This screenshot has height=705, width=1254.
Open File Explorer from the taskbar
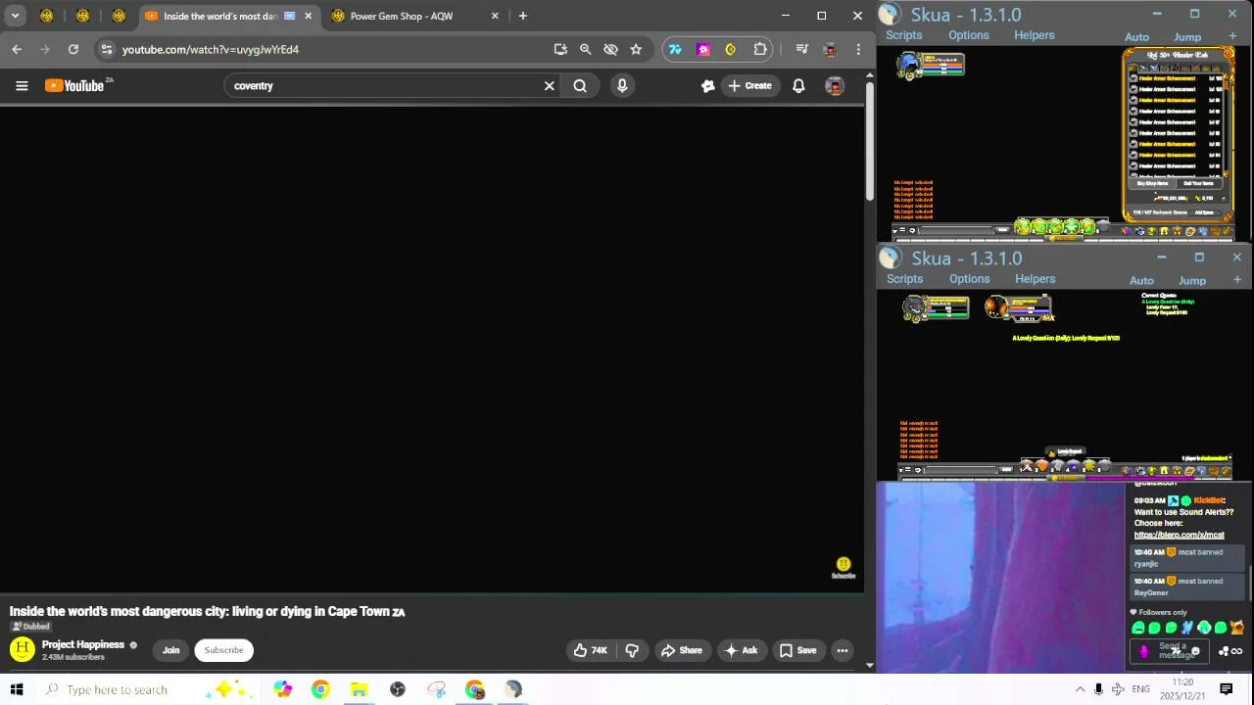click(x=359, y=689)
